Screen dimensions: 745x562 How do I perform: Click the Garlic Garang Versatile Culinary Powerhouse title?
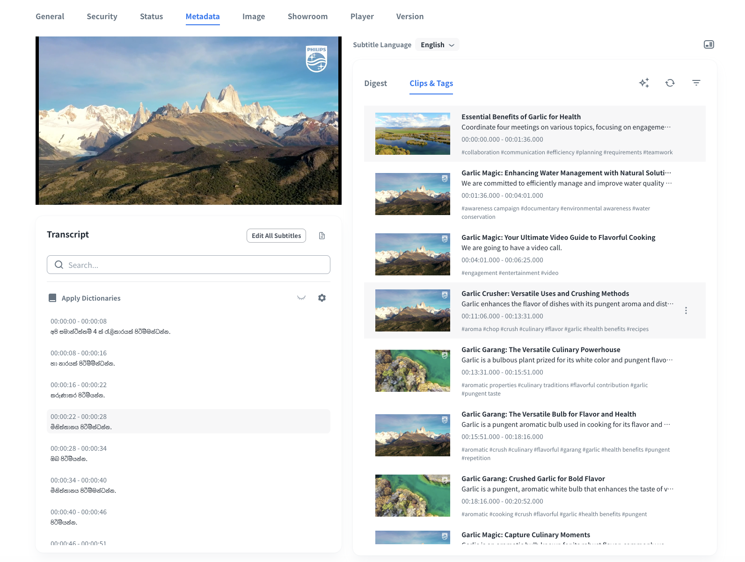coord(540,350)
